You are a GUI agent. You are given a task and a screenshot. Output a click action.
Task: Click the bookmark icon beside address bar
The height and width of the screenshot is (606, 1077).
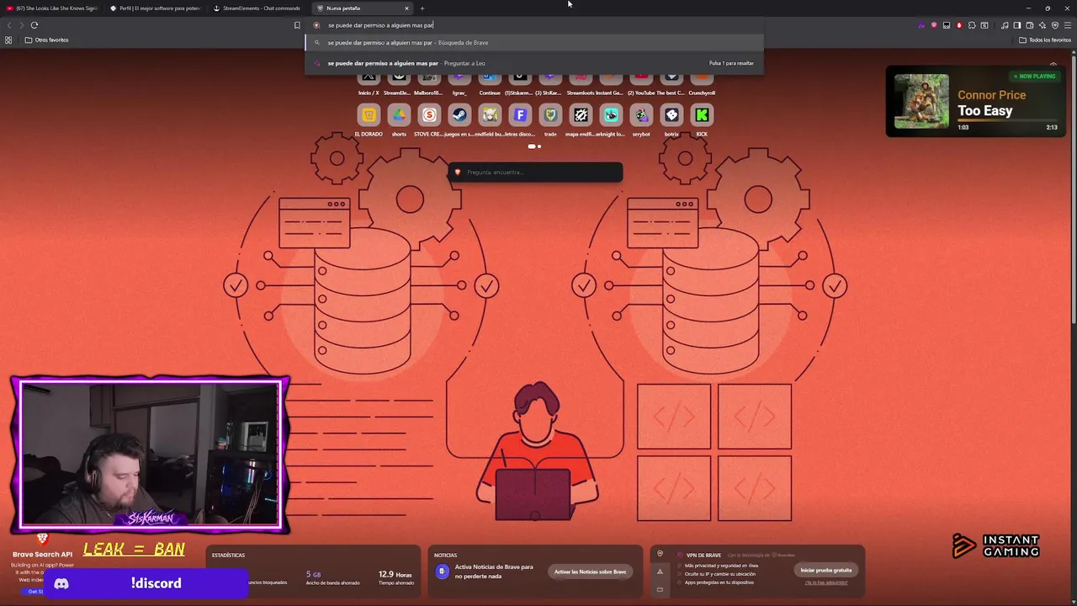[297, 25]
